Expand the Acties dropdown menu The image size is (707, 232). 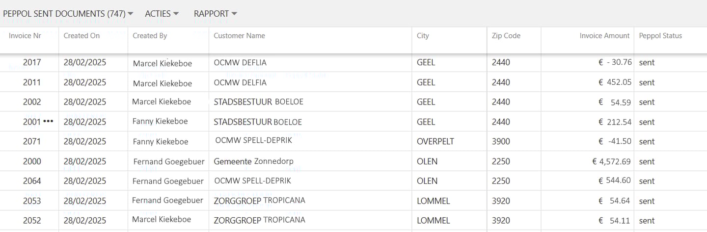(162, 14)
